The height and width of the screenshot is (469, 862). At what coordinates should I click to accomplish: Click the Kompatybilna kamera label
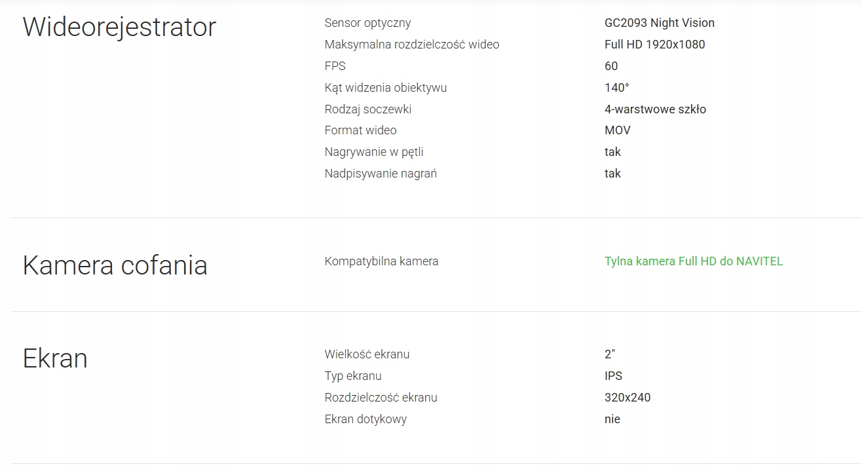pos(381,261)
